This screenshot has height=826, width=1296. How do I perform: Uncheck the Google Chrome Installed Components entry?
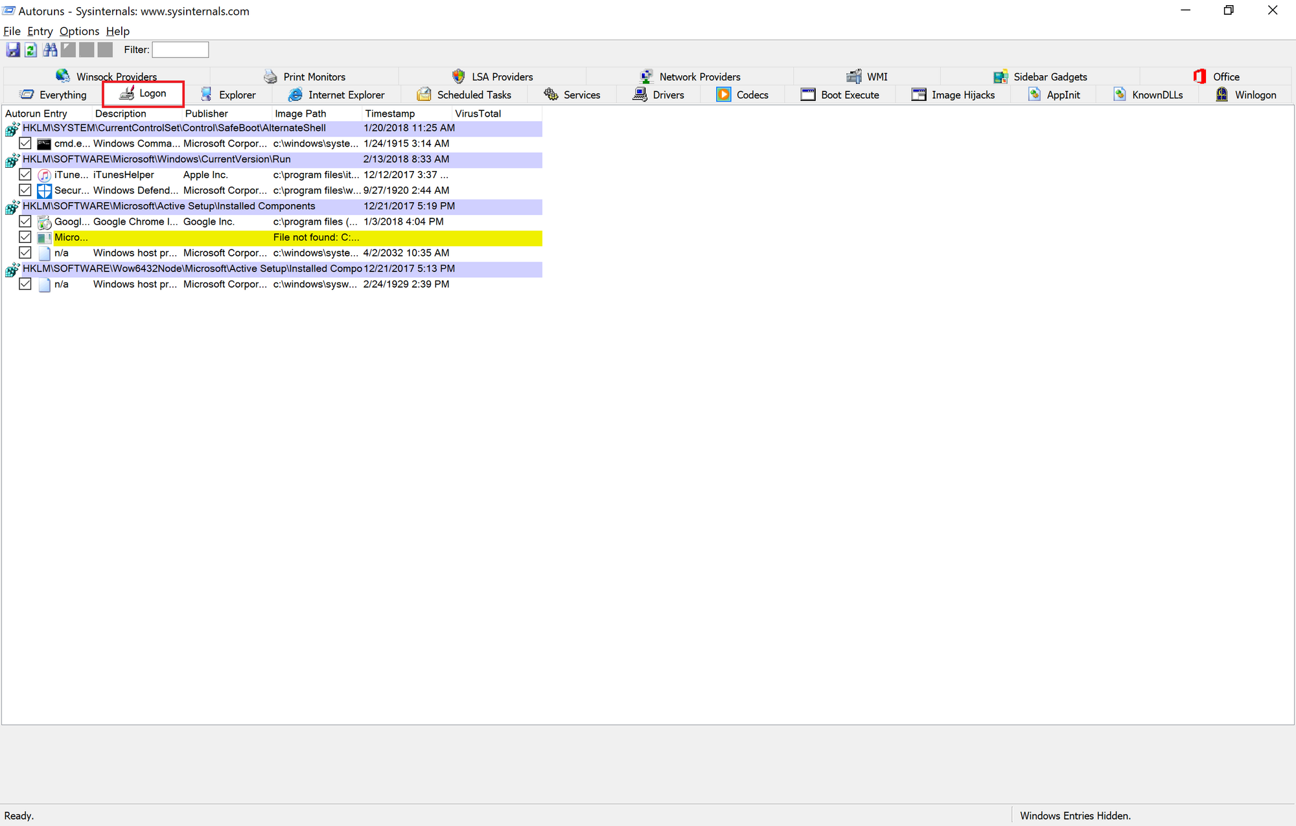25,221
